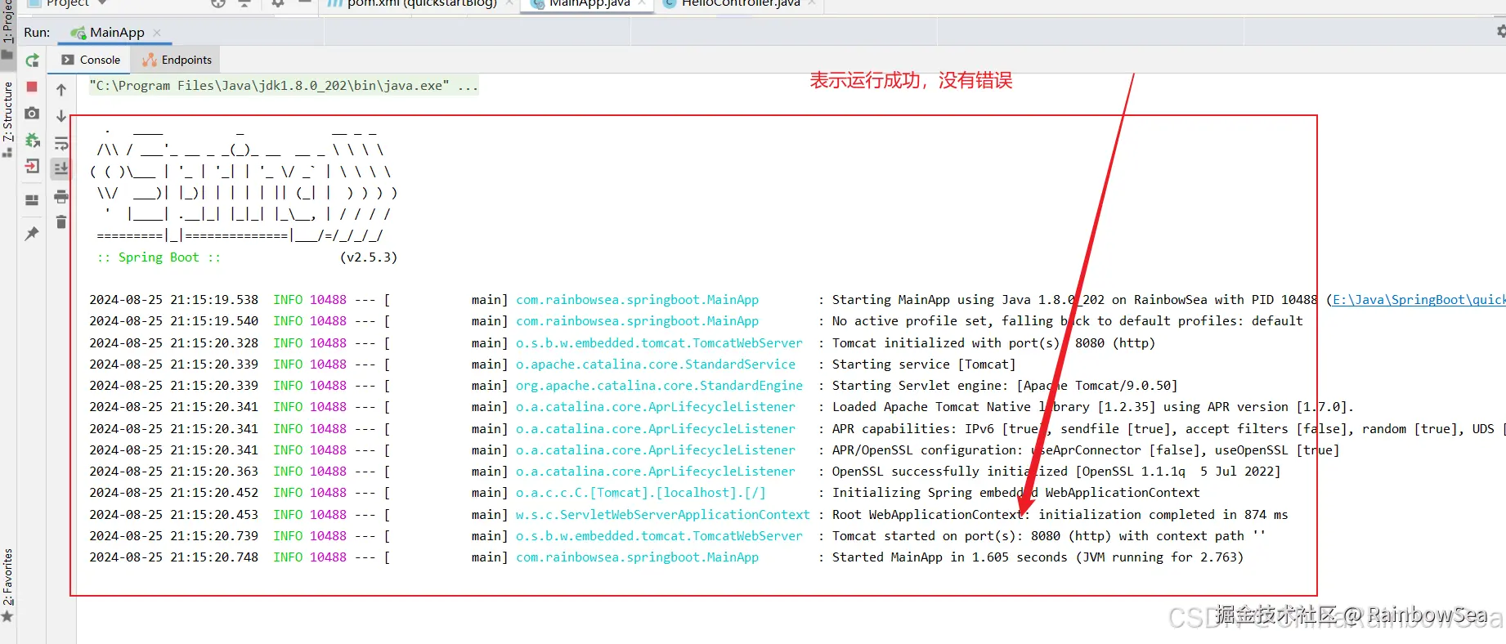Screen dimensions: 1506x644
Task: Rerun MainApp with the green rerun icon
Action: click(32, 60)
